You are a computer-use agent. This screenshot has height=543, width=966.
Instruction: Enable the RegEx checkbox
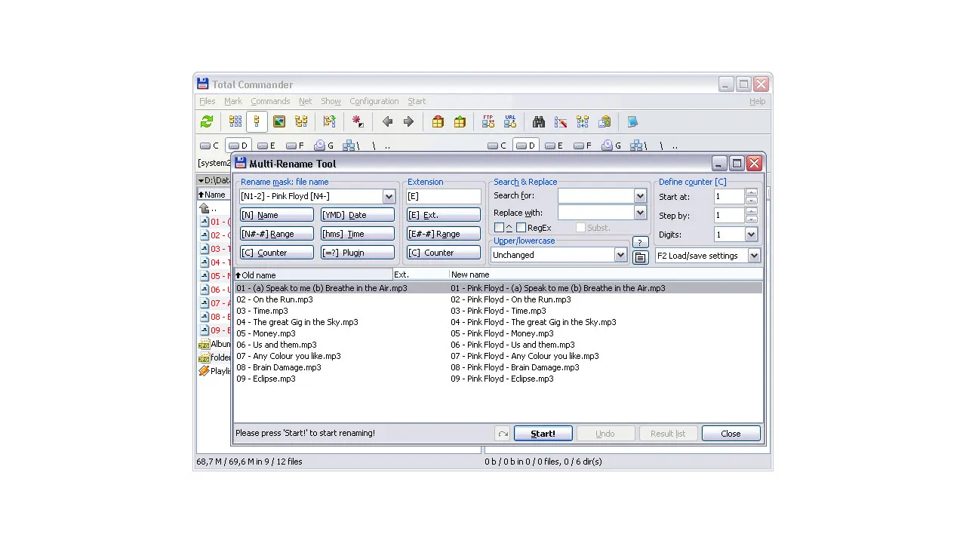click(x=521, y=228)
